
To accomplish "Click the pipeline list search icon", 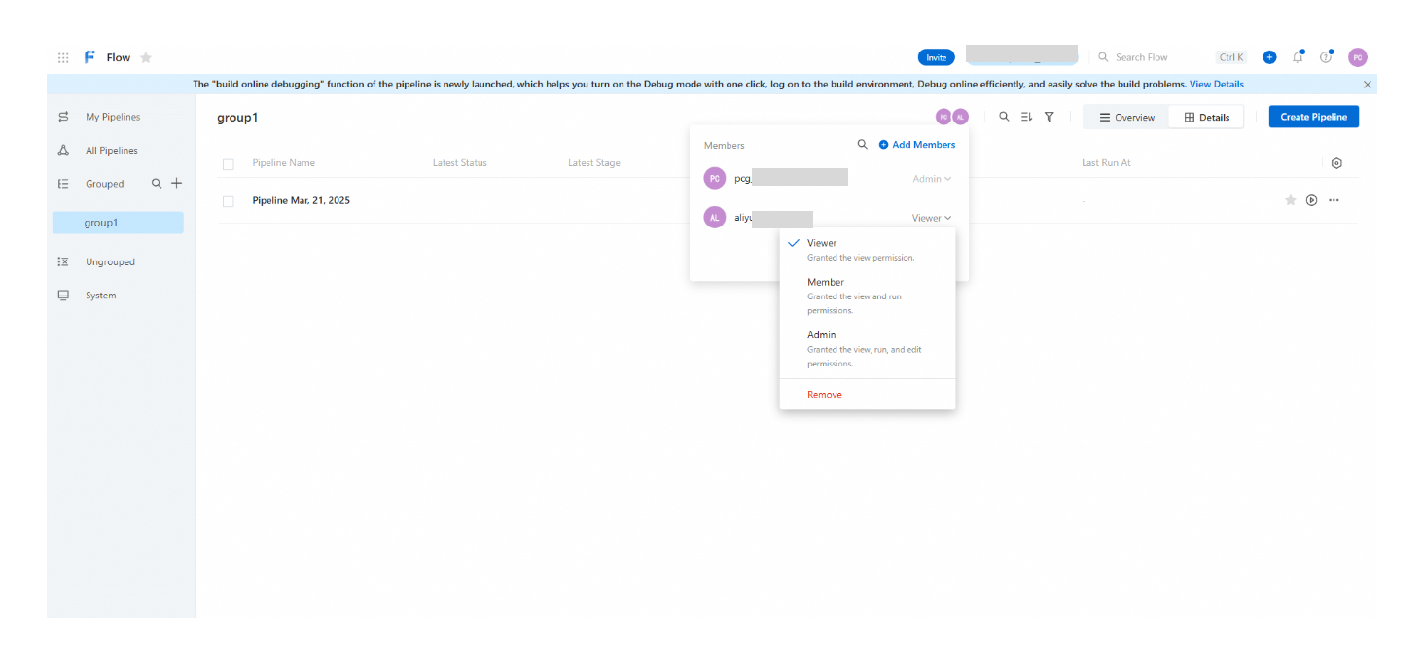I will [1004, 117].
